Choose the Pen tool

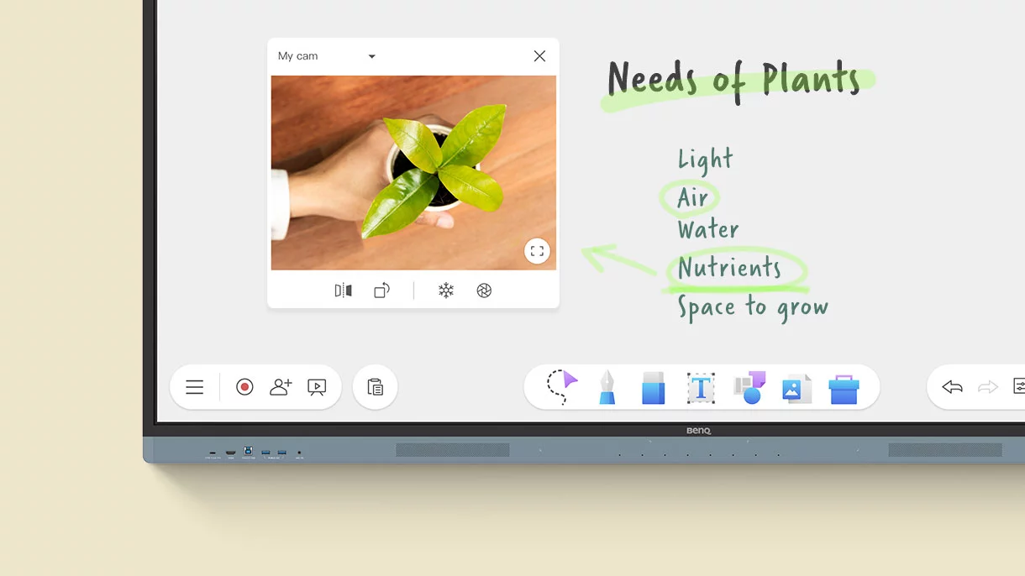[x=607, y=388]
